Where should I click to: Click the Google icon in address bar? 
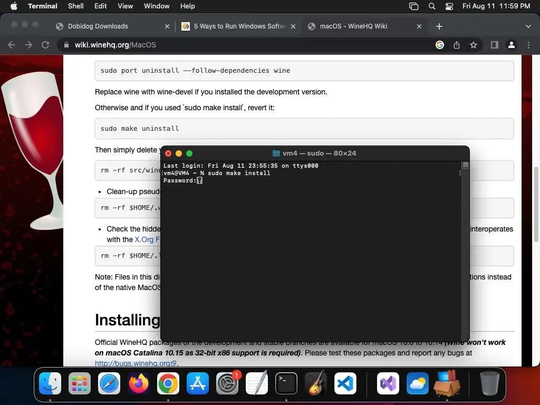[x=439, y=45]
